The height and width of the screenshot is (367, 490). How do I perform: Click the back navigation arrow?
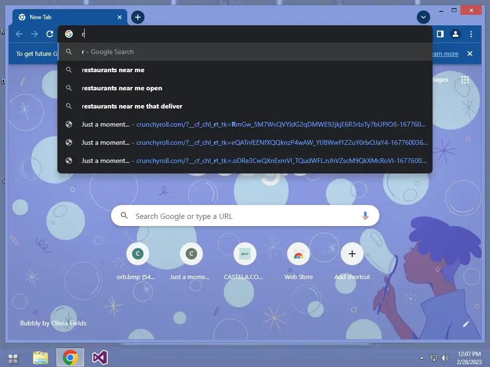[19, 34]
